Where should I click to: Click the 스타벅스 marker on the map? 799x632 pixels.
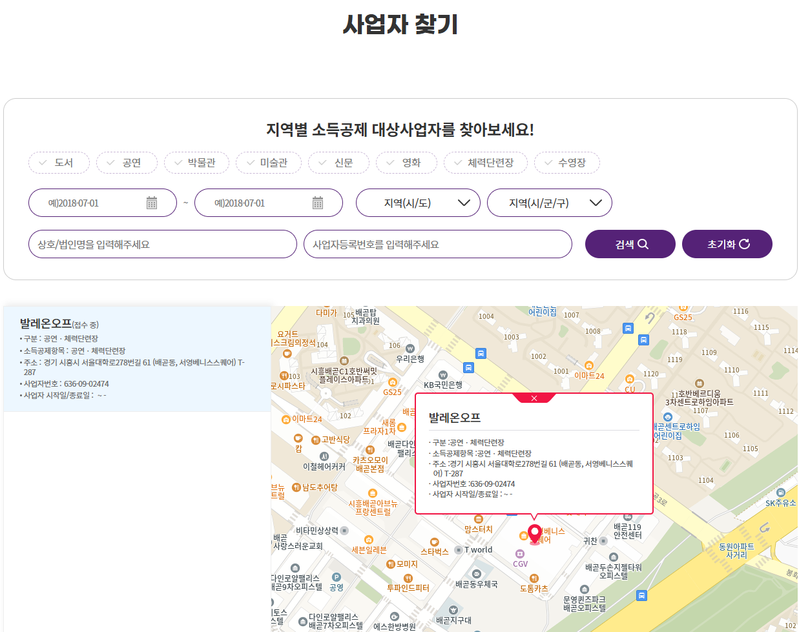click(x=434, y=542)
